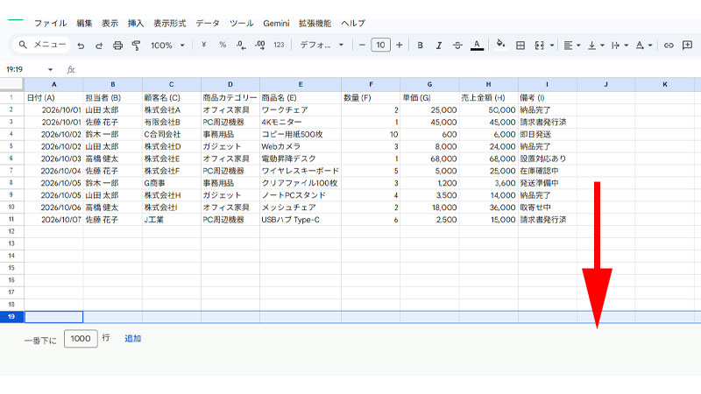The width and height of the screenshot is (701, 394).
Task: Select cell with 取寄せ中
Action: (548, 208)
